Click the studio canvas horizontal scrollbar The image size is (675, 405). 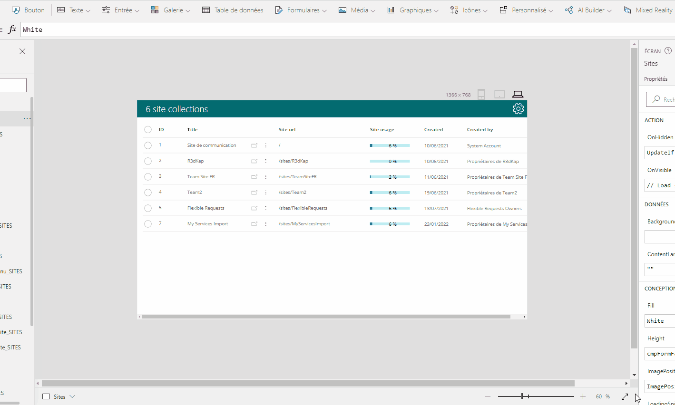(x=308, y=383)
